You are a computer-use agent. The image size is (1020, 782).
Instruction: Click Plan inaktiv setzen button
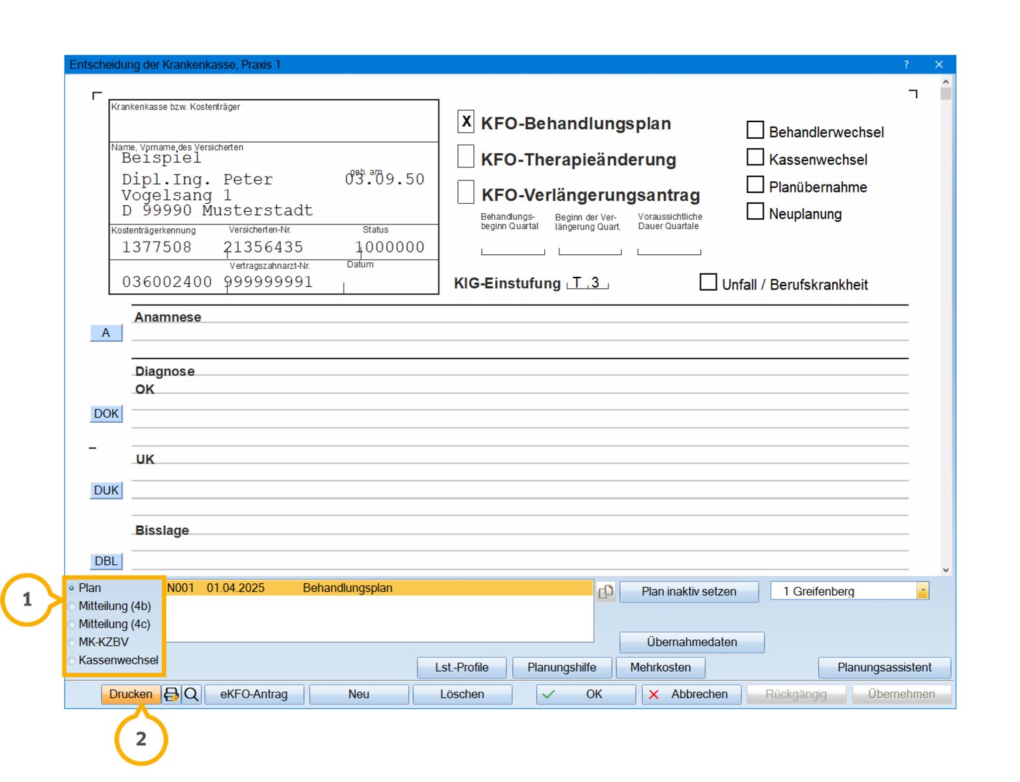689,591
